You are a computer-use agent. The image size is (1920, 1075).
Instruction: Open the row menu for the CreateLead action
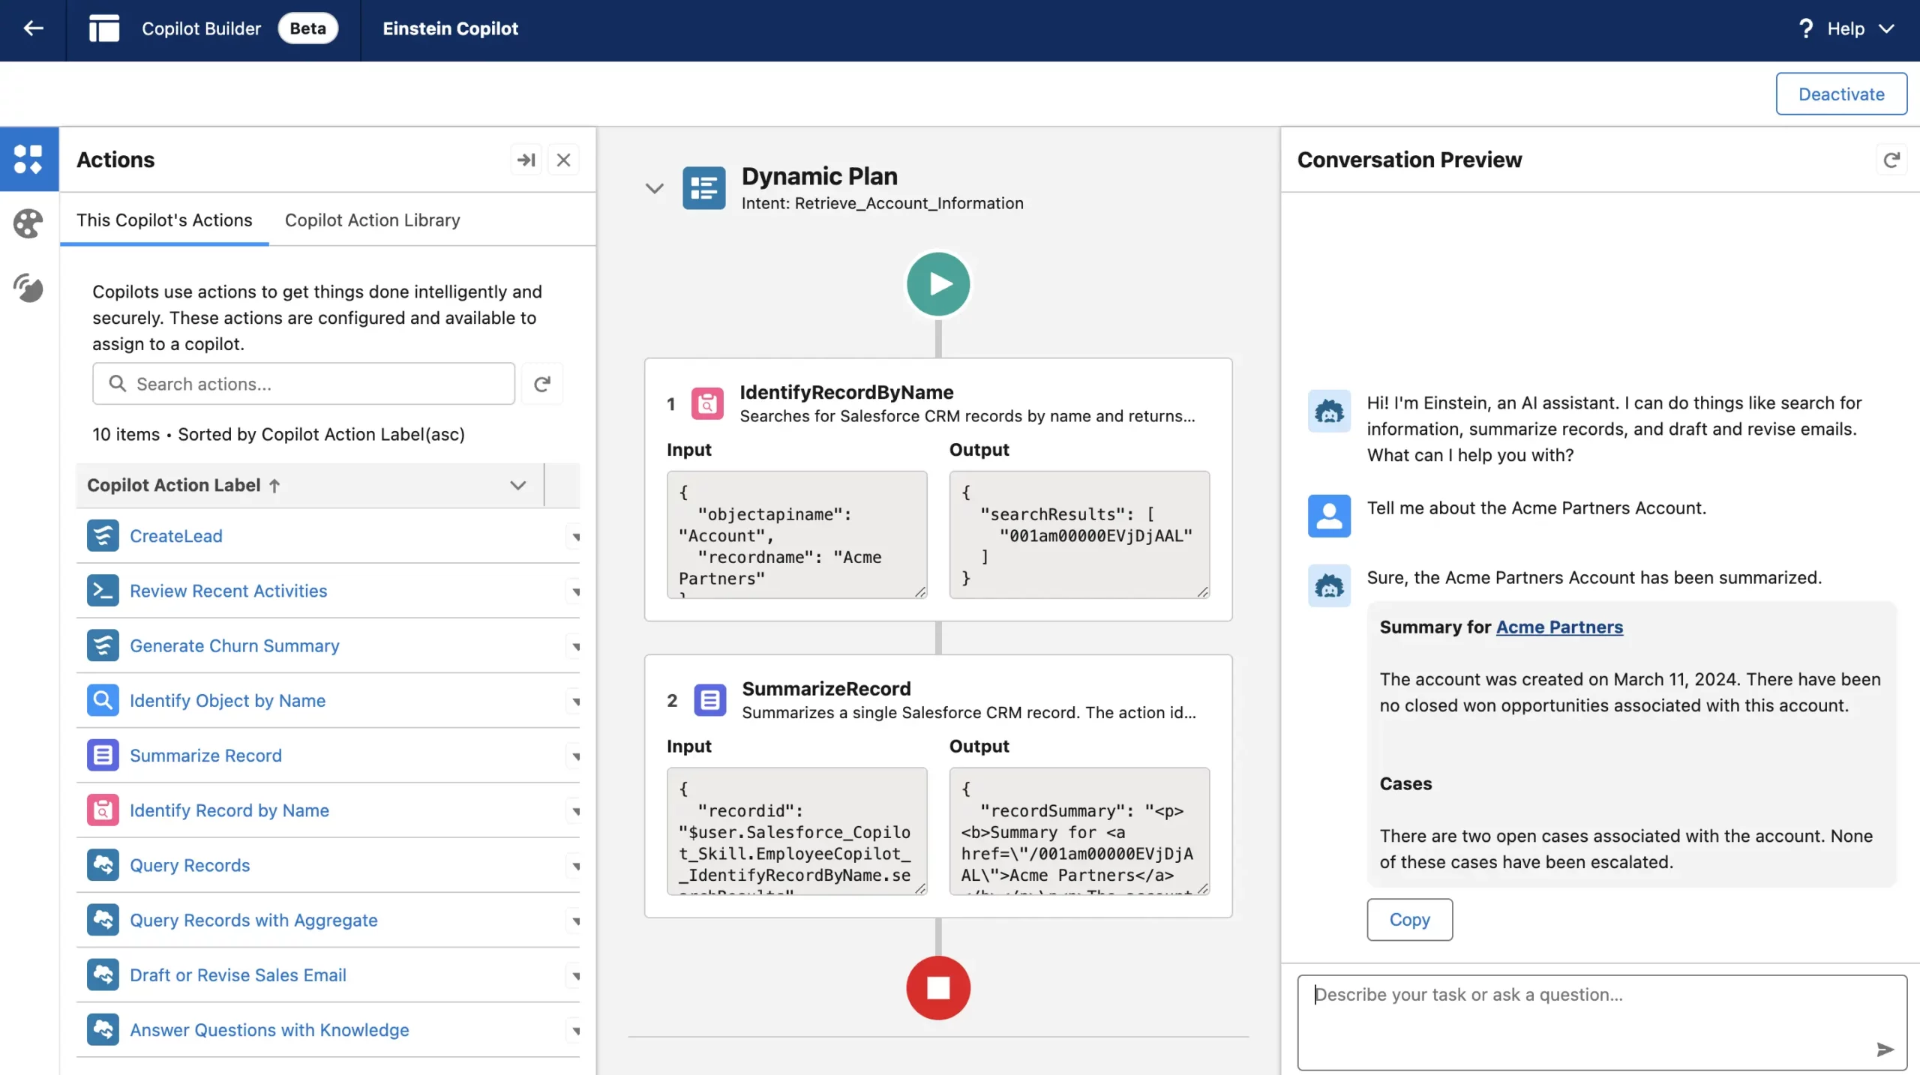pos(575,537)
